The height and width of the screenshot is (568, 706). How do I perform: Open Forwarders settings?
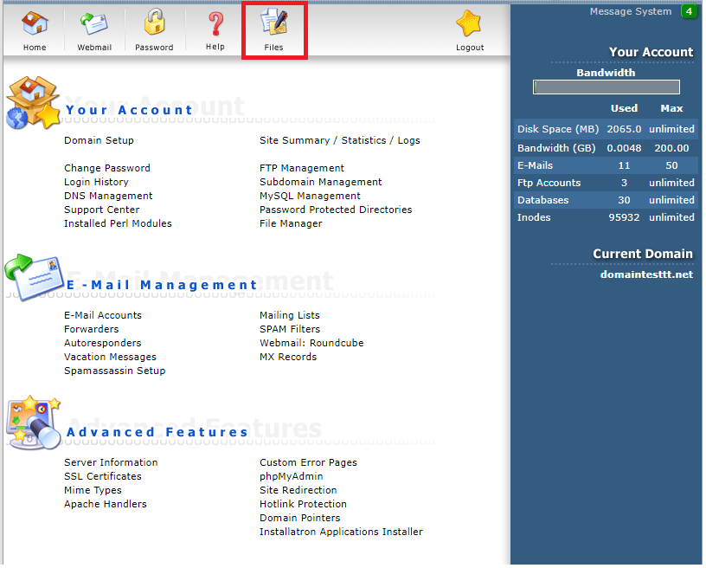point(92,330)
